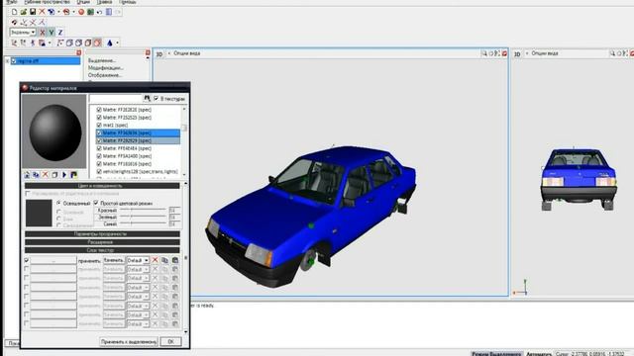Toggle the Y axis constraint button

coord(52,33)
